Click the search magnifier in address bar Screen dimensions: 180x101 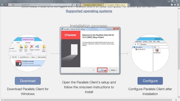(72, 5)
